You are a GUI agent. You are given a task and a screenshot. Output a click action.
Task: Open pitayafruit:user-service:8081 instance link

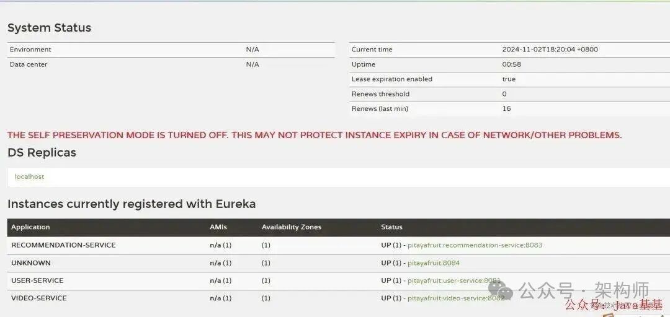pyautogui.click(x=453, y=280)
